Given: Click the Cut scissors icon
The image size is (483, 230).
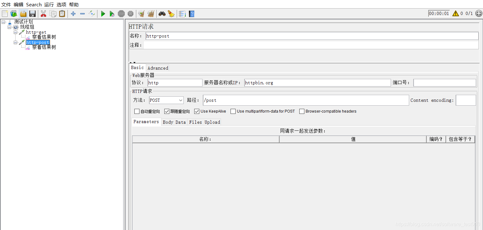Looking at the screenshot, I should pos(44,13).
